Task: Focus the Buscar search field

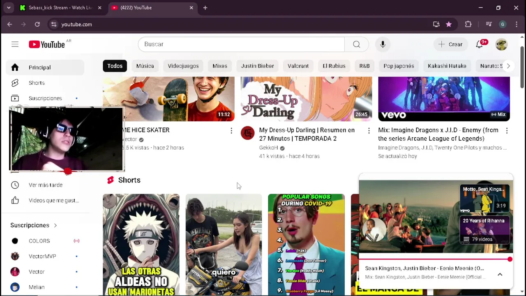Action: (241, 44)
